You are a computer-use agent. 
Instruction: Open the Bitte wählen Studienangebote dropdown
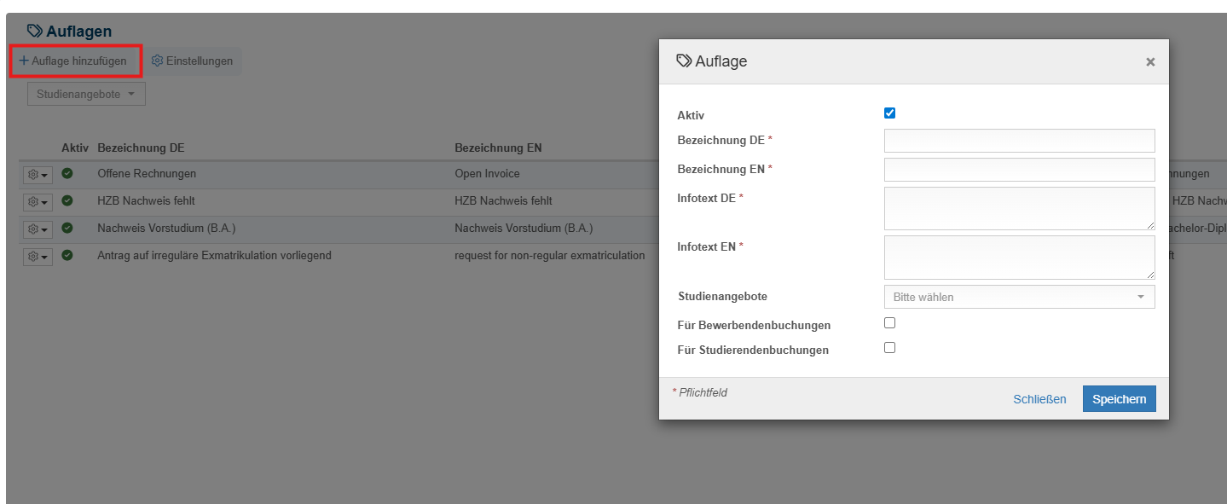pyautogui.click(x=1019, y=296)
